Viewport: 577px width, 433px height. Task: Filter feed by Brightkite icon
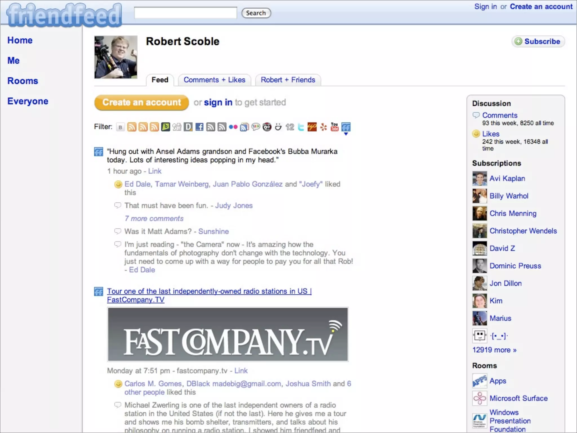[166, 127]
